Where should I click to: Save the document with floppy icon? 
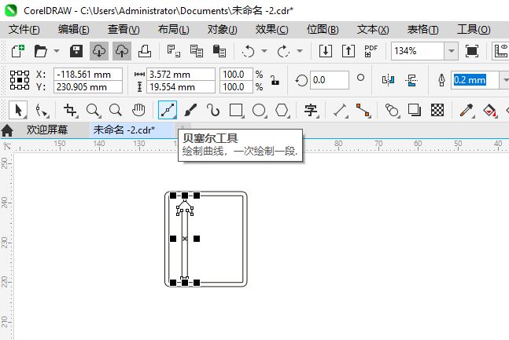pos(76,51)
